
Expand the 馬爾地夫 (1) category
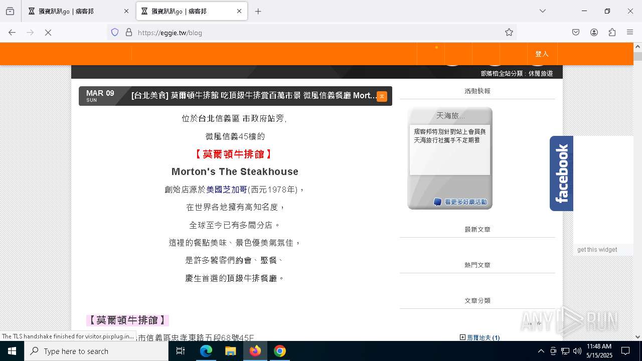(x=462, y=337)
